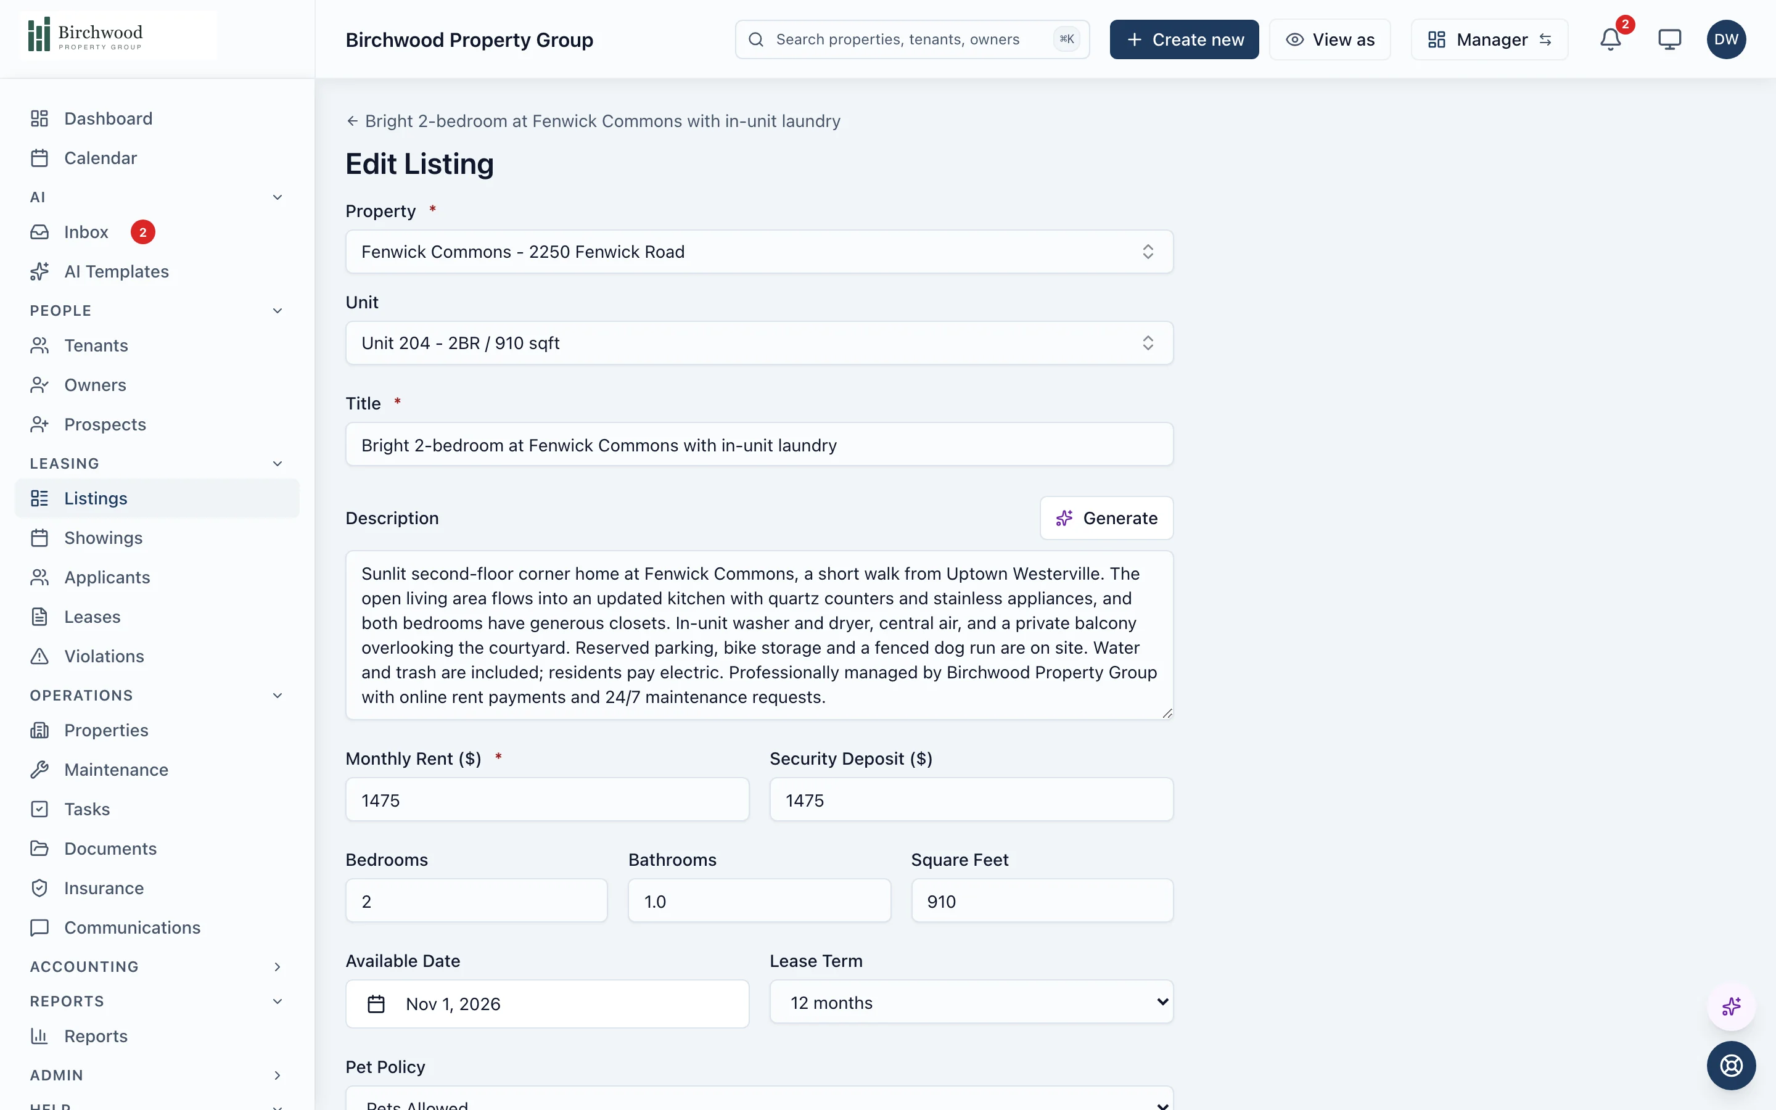Go back via the arrow breadcrumb icon

pyautogui.click(x=352, y=121)
